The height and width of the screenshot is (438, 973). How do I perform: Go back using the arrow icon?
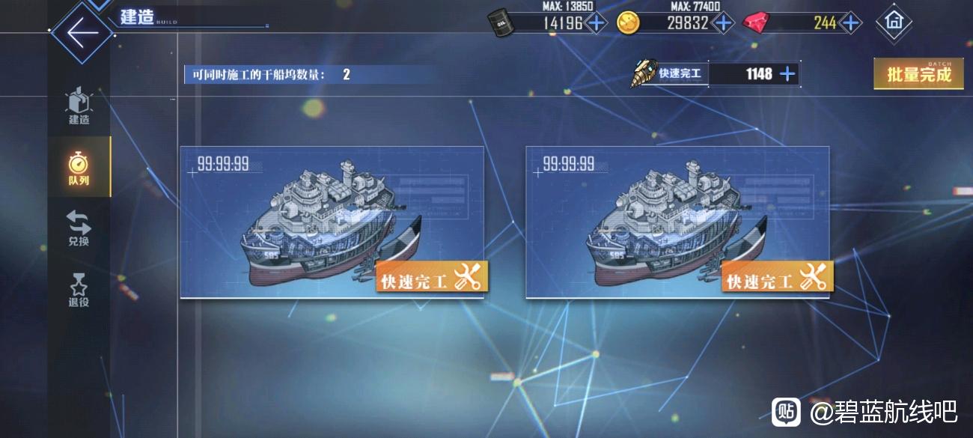(82, 33)
